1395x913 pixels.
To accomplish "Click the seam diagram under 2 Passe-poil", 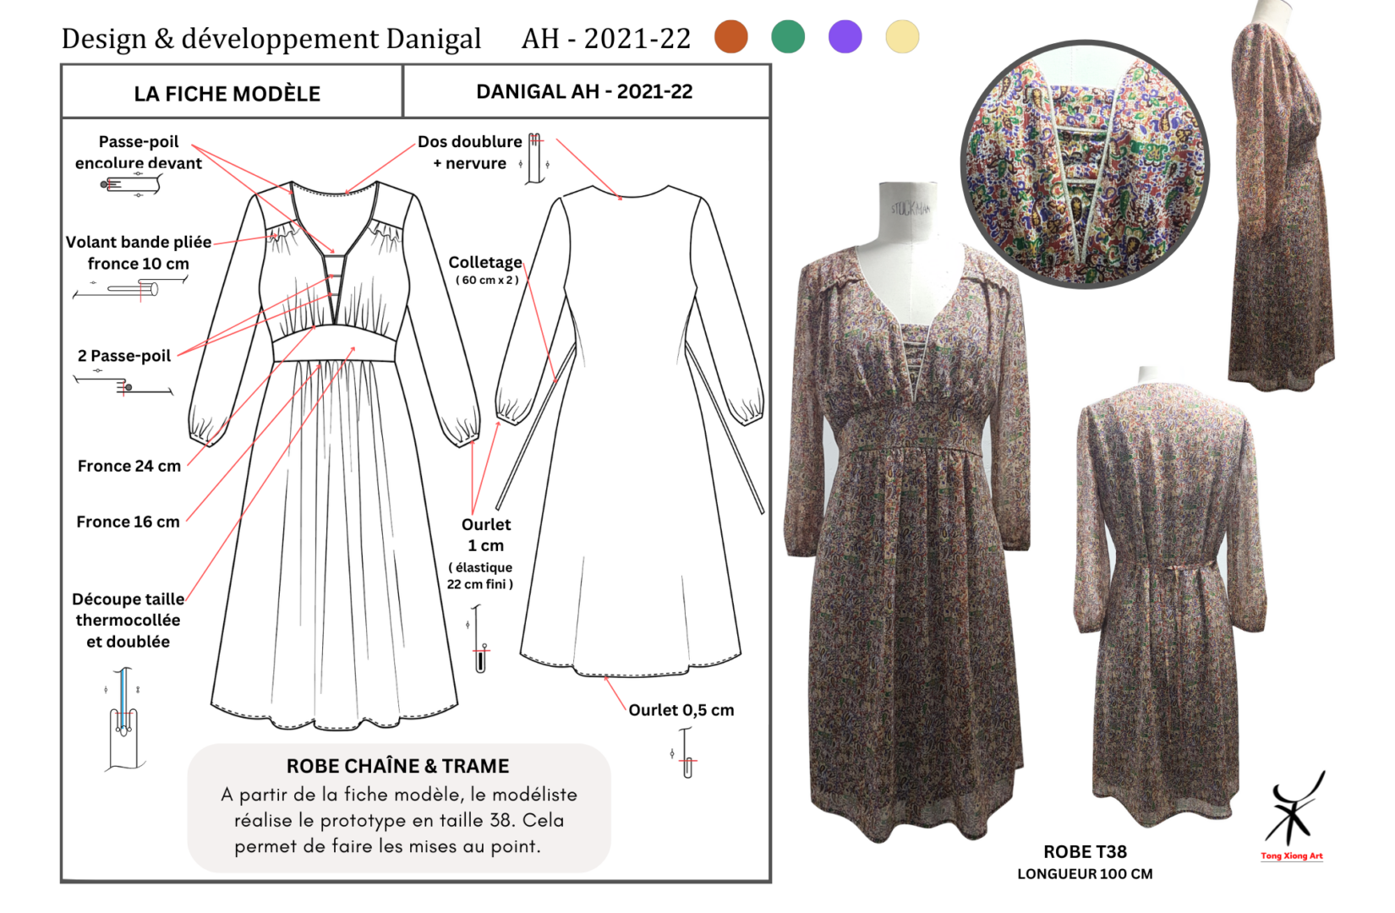I will click(x=123, y=383).
